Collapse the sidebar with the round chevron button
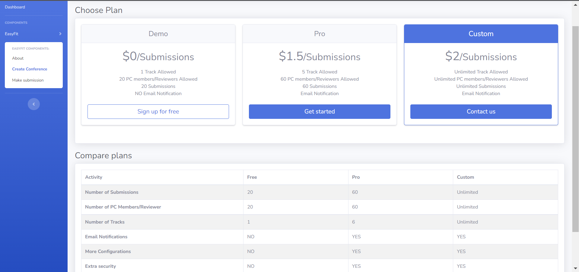The image size is (579, 272). pos(34,104)
